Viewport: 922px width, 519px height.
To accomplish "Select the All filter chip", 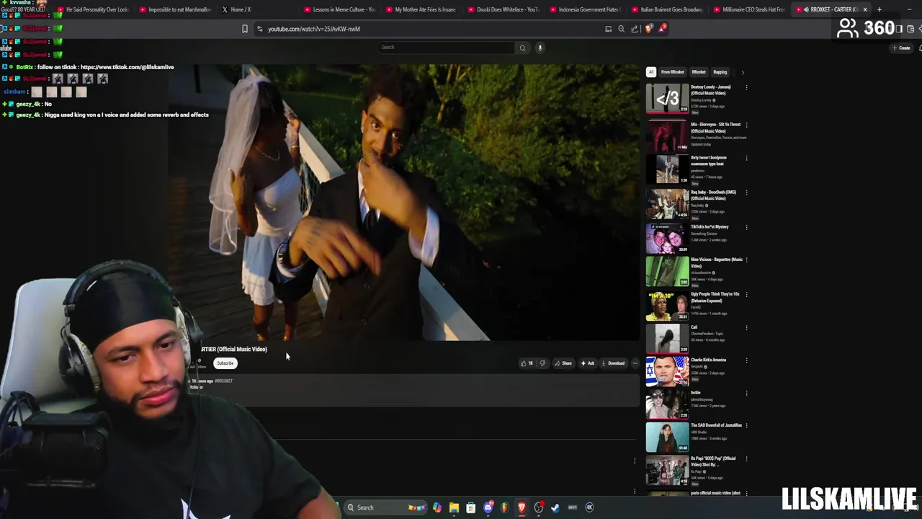I will click(650, 72).
